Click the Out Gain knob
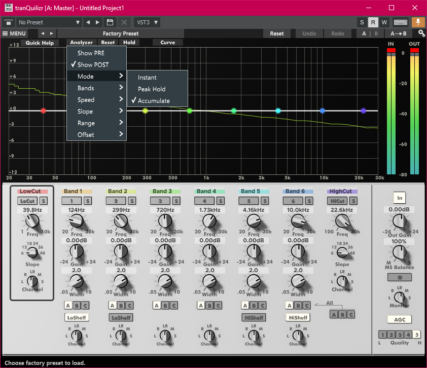Image resolution: width=427 pixels, height=368 pixels. coord(399,220)
